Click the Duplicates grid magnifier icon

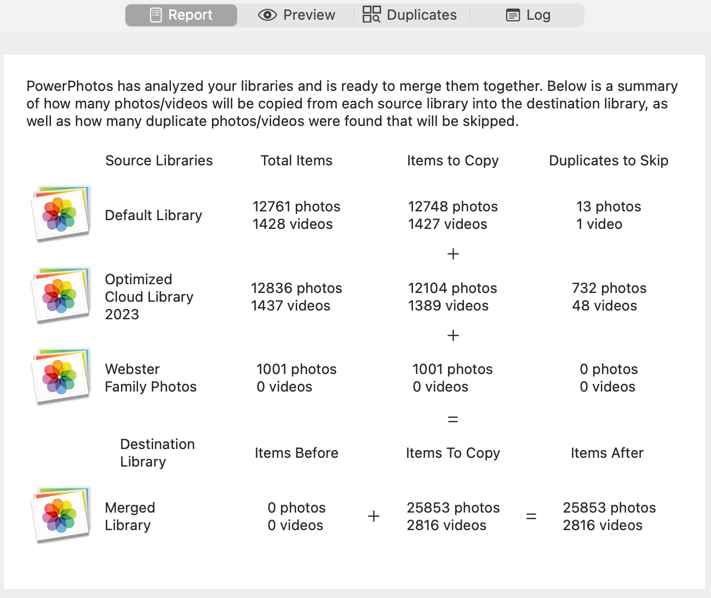pos(372,15)
